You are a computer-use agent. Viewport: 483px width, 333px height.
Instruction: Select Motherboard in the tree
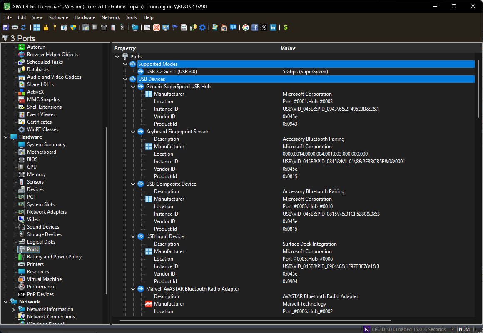pyautogui.click(x=42, y=152)
